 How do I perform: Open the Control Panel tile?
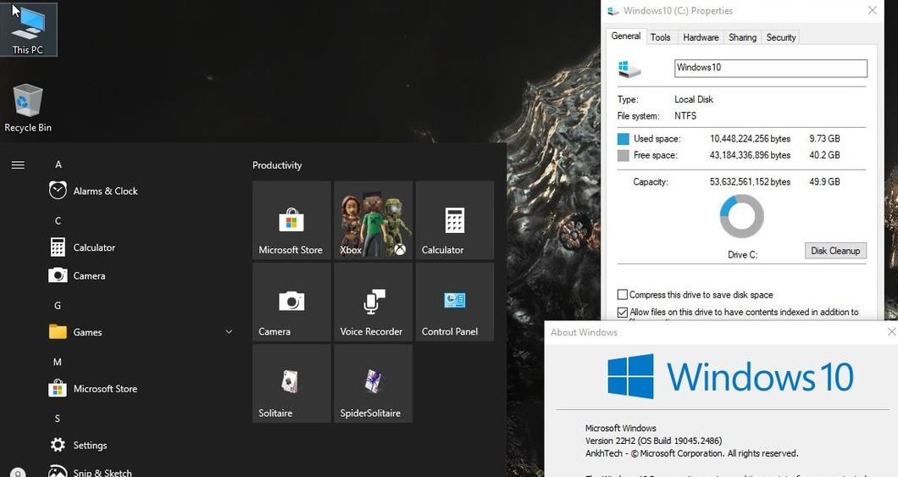(x=455, y=302)
